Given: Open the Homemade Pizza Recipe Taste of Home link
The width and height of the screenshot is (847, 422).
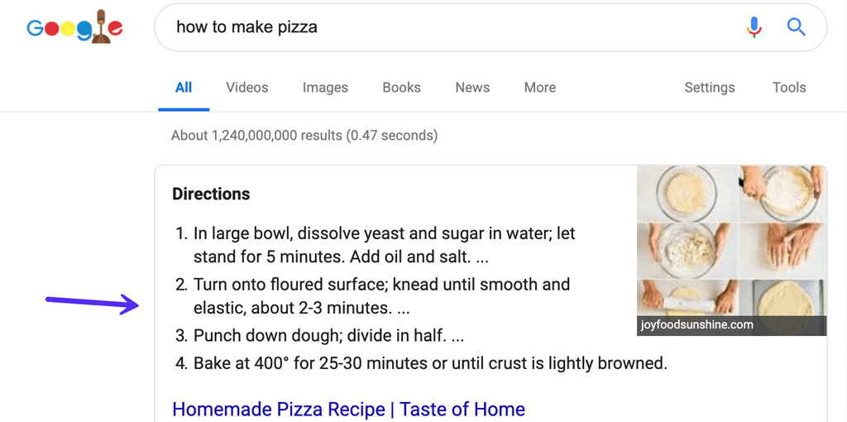Looking at the screenshot, I should coord(348,409).
